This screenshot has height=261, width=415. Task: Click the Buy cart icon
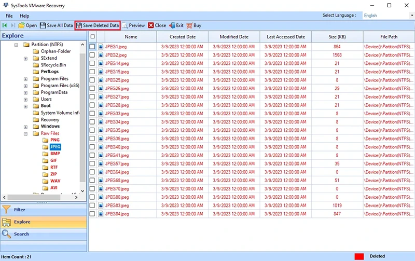189,25
